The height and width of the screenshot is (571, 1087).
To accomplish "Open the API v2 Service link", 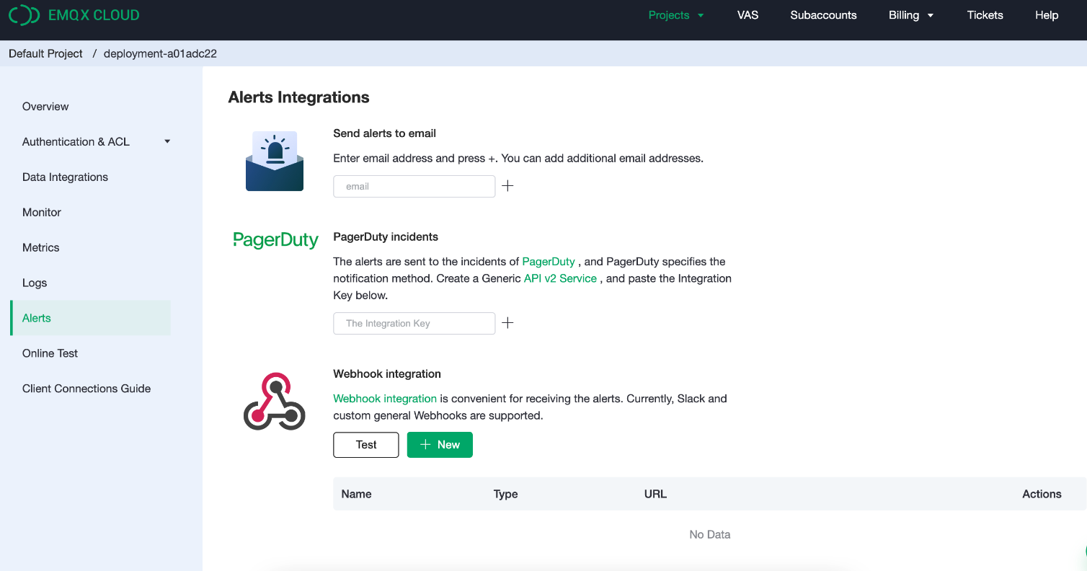I will pos(560,278).
